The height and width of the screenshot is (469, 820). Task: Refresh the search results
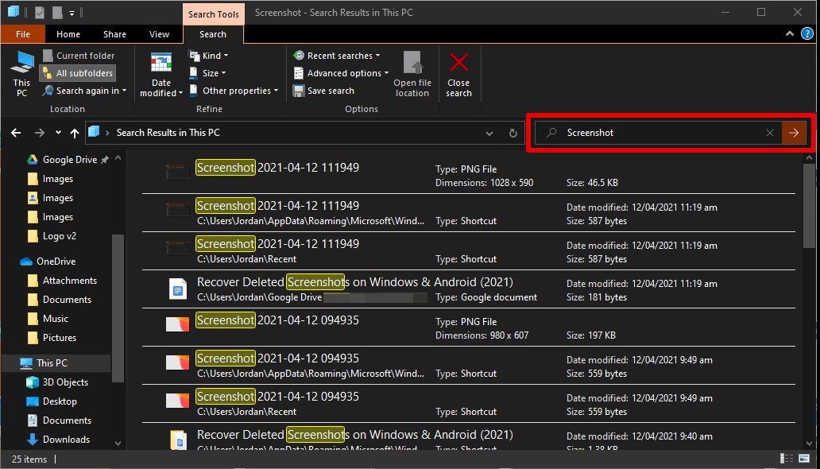point(512,133)
